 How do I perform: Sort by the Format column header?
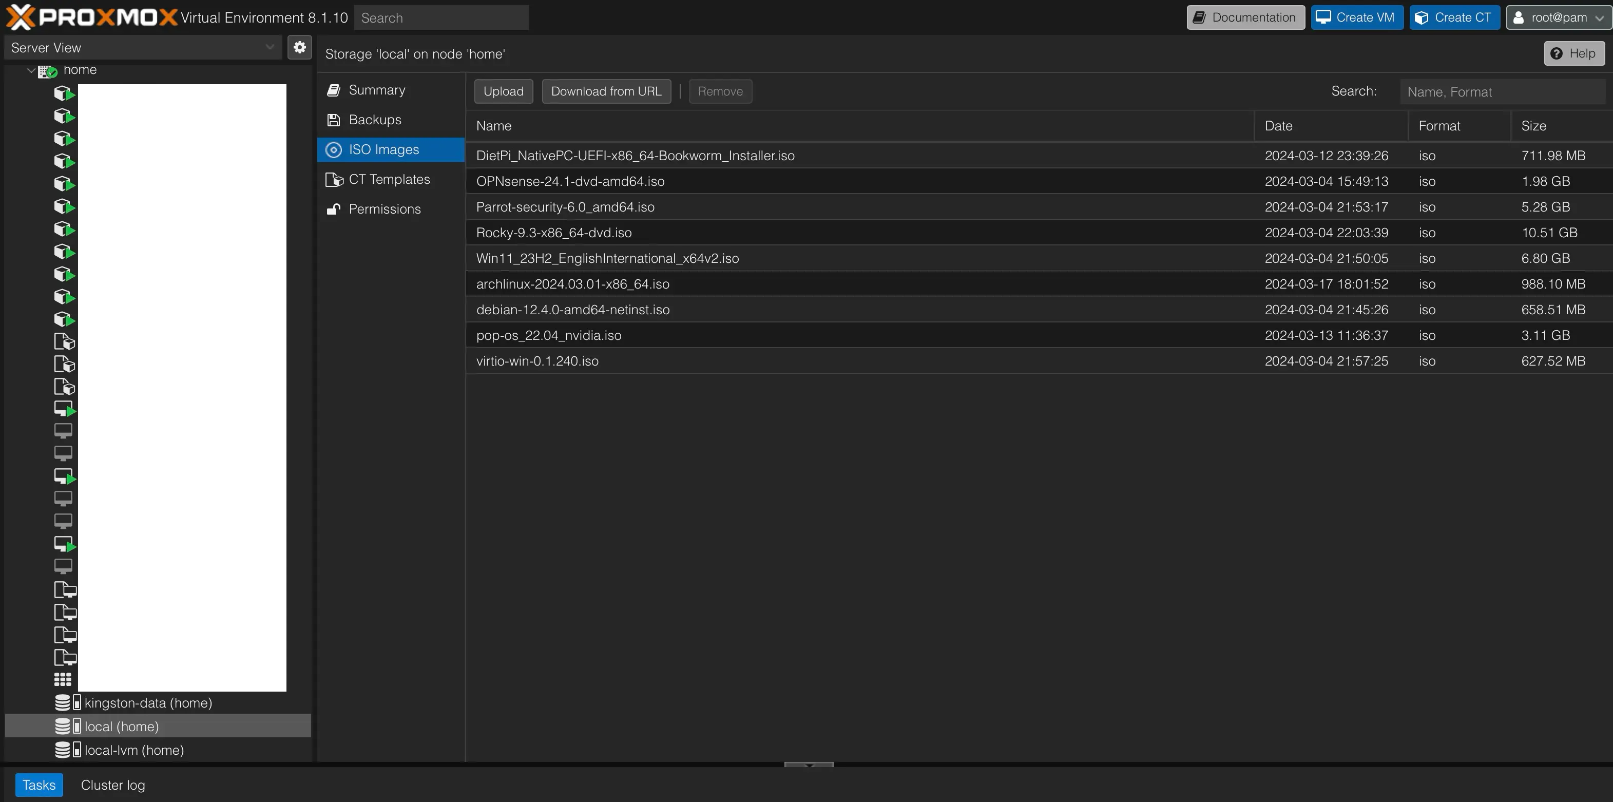[1460, 126]
